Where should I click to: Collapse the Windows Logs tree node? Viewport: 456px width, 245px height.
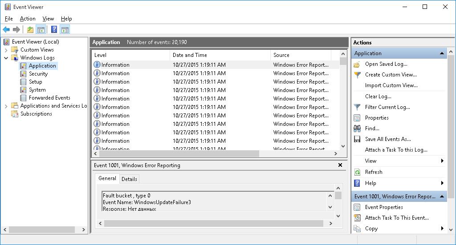pos(6,58)
